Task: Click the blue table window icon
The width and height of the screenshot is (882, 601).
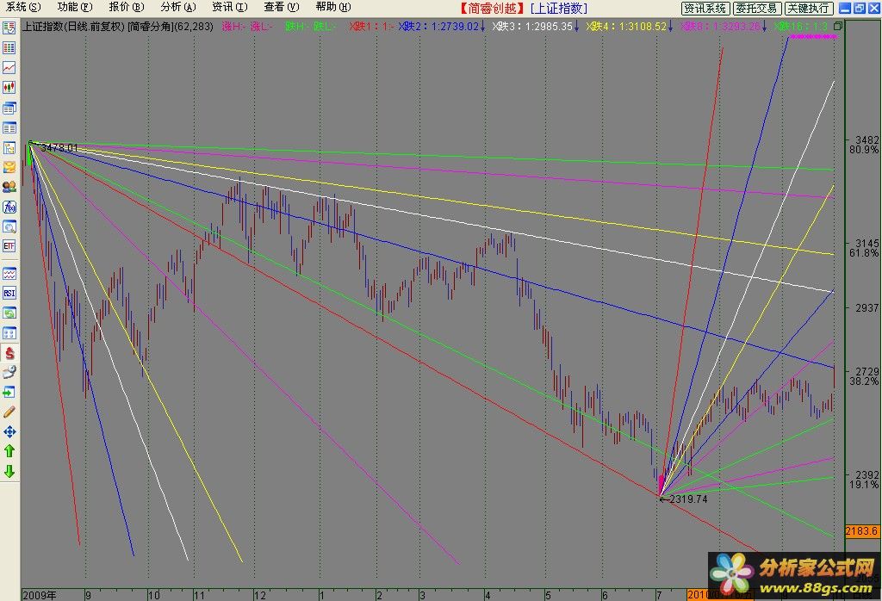Action: pyautogui.click(x=9, y=127)
